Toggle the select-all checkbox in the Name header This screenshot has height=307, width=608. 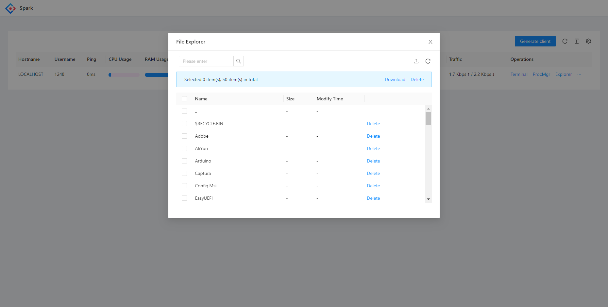pos(184,99)
